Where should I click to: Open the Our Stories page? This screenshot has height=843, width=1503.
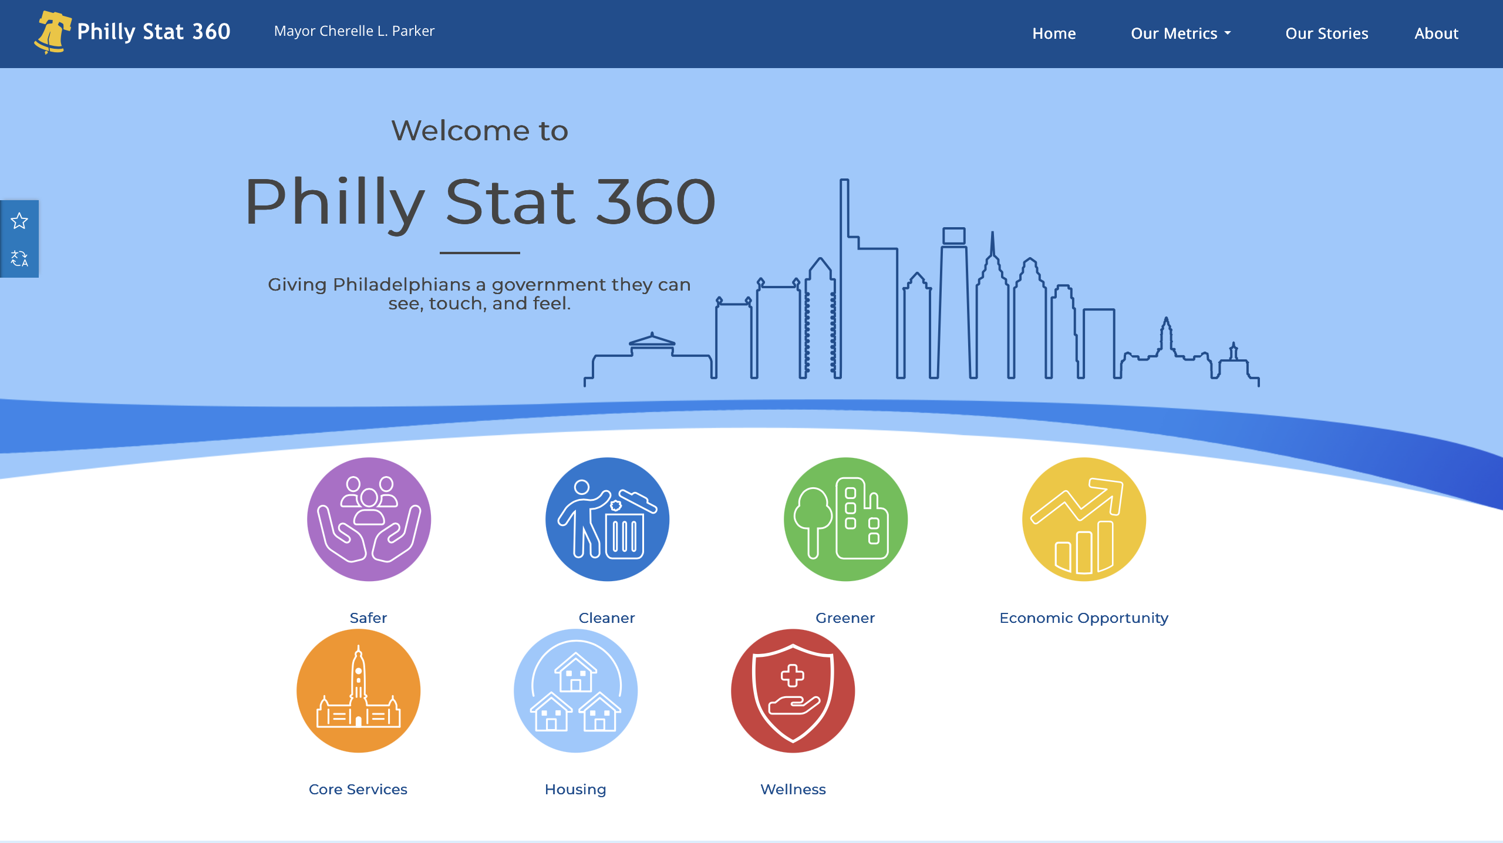point(1327,33)
